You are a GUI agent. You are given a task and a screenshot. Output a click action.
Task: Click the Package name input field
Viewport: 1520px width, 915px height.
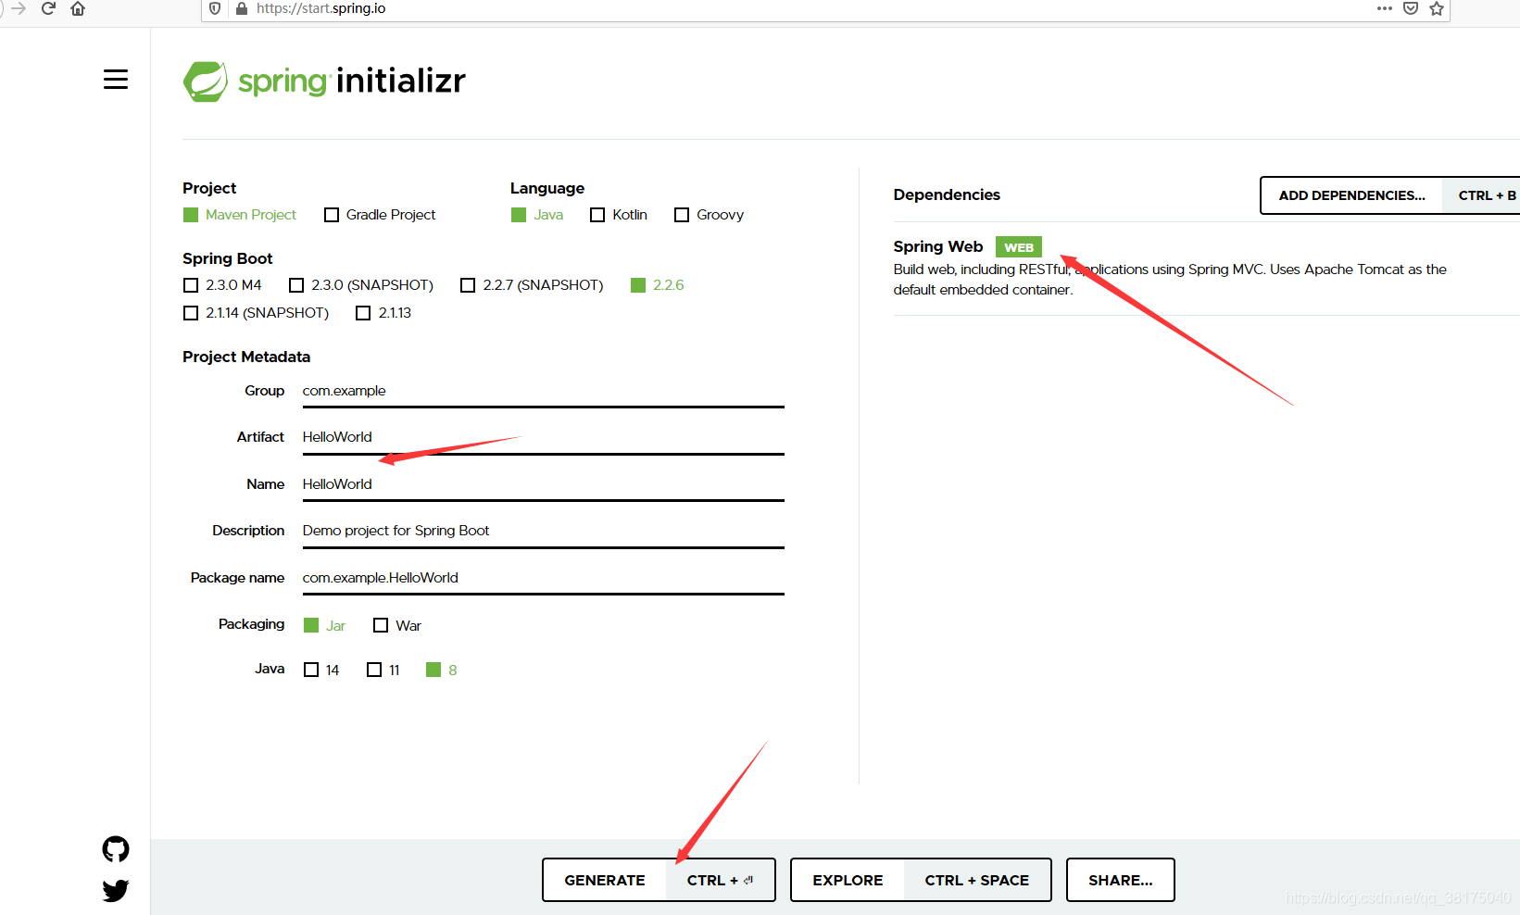[543, 579]
